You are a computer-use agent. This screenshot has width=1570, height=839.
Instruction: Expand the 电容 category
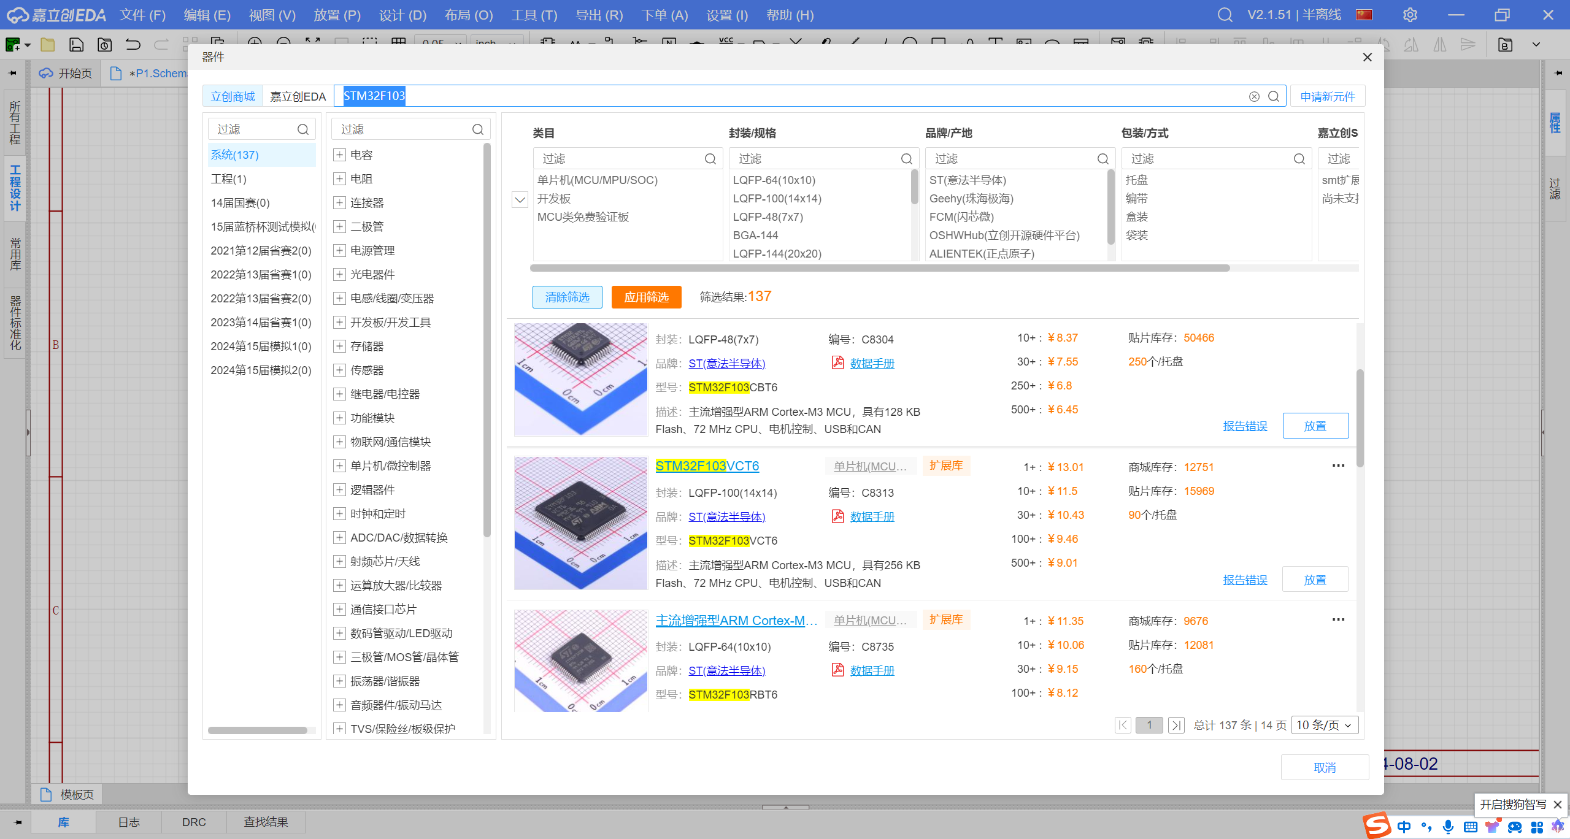tap(339, 155)
